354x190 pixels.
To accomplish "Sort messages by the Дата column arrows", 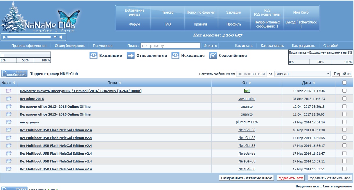I will point(315,83).
